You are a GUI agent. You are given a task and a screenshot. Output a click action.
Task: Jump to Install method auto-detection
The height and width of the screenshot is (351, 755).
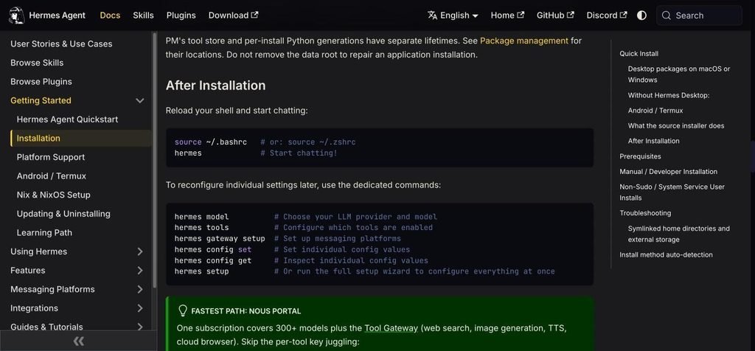click(x=666, y=254)
